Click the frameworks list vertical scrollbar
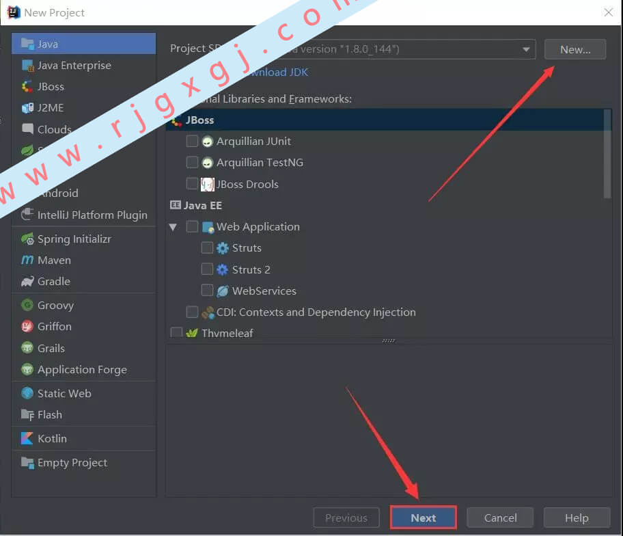The height and width of the screenshot is (536, 623). click(607, 153)
